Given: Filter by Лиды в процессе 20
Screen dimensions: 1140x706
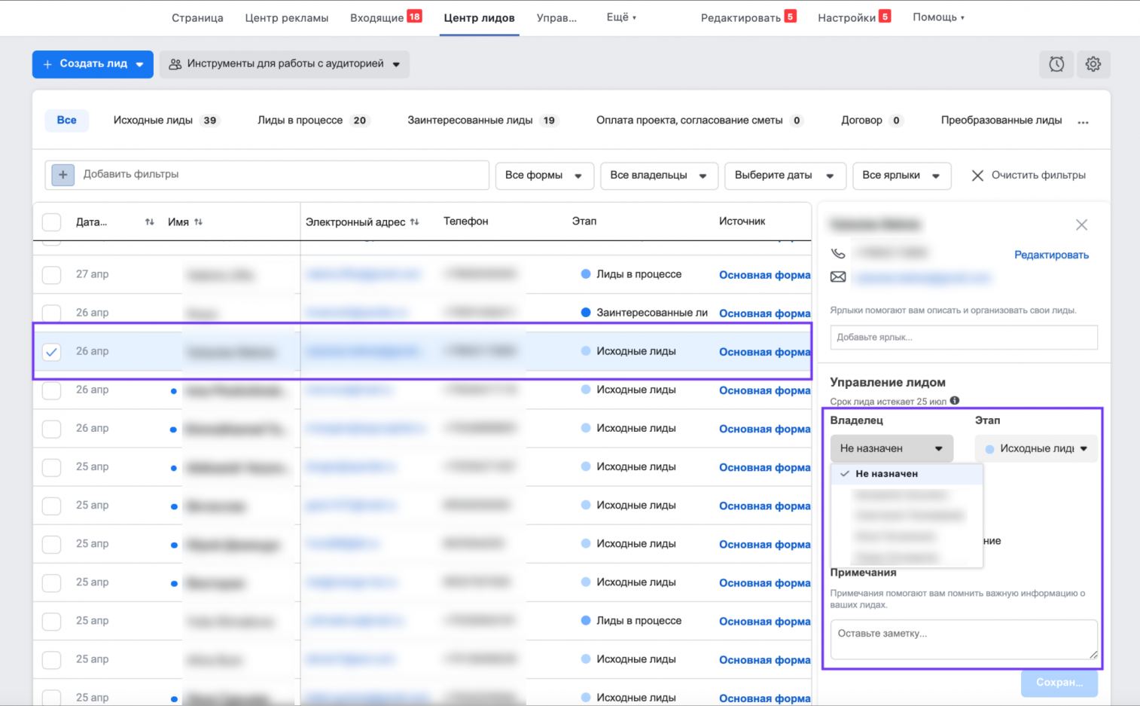Looking at the screenshot, I should pyautogui.click(x=313, y=120).
